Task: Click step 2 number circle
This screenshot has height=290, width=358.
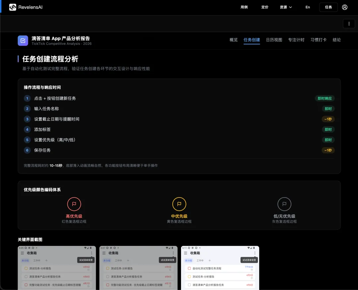Action: click(27, 109)
